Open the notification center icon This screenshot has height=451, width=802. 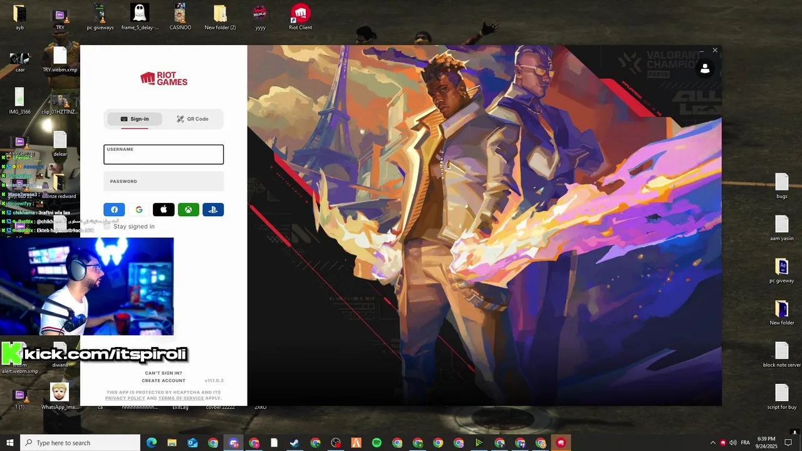[x=788, y=443]
